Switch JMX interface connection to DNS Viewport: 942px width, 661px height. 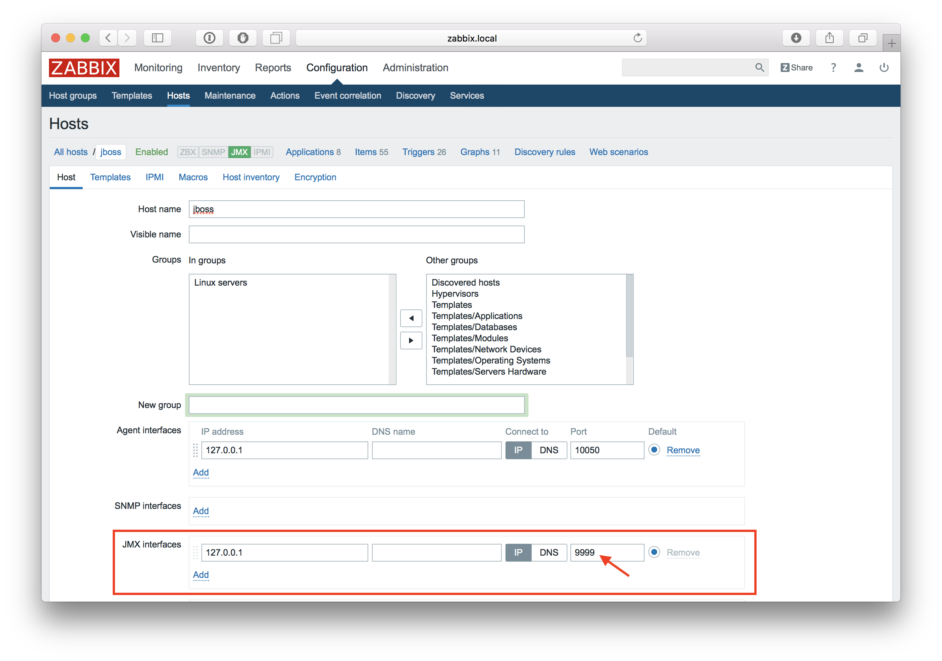pyautogui.click(x=549, y=552)
